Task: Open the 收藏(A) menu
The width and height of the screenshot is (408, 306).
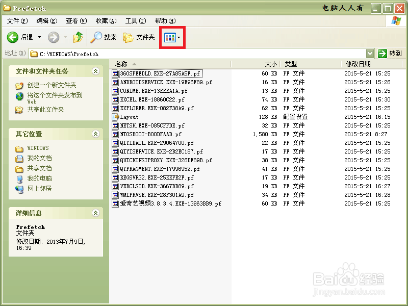Action: pos(106,21)
